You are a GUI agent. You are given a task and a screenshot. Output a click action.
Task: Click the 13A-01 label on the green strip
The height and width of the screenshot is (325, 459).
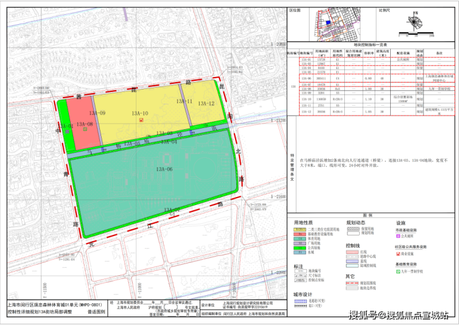tap(65, 126)
